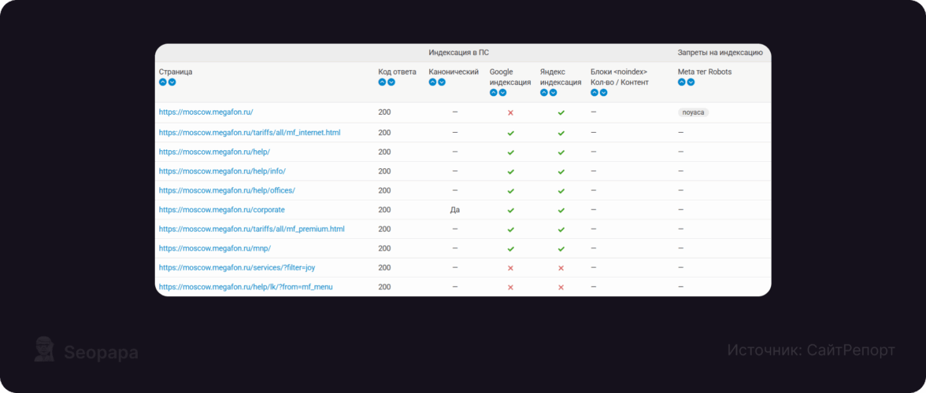Sort Google индексация column descending
The image size is (926, 393).
pos(502,92)
